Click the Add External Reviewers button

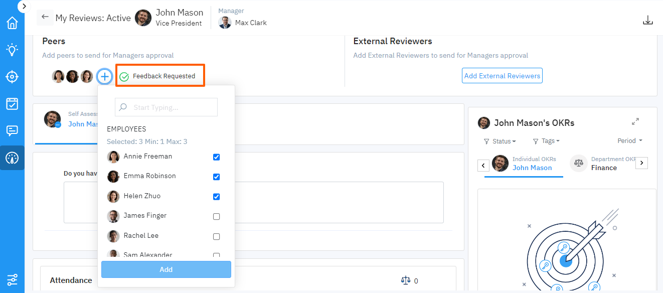click(502, 76)
